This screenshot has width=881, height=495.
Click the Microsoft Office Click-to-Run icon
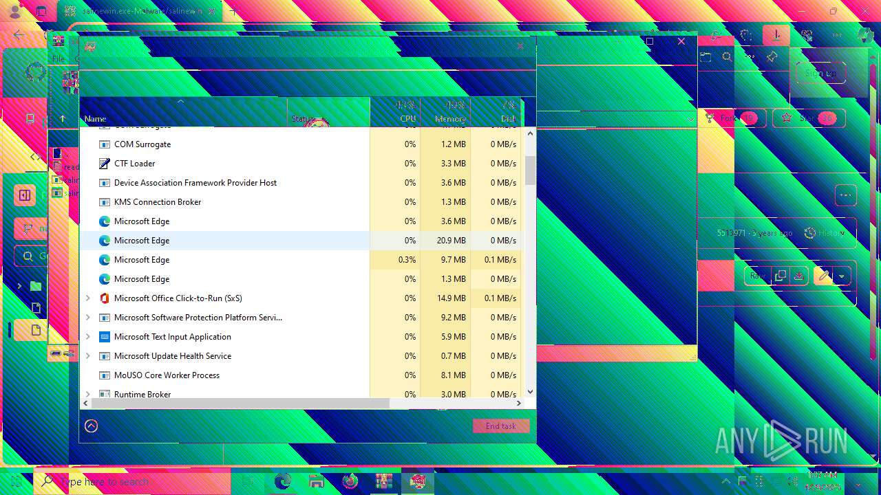105,298
